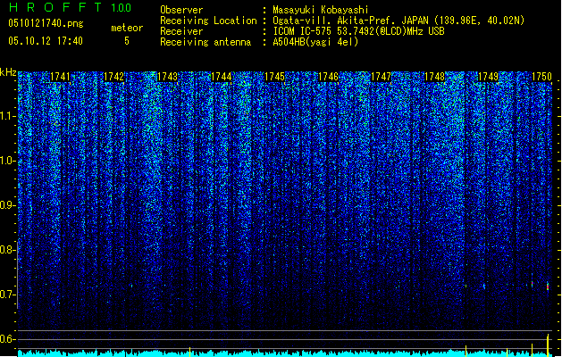562x357 pixels.
Task: Select the file name 0510121740.png
Action: pyautogui.click(x=46, y=23)
